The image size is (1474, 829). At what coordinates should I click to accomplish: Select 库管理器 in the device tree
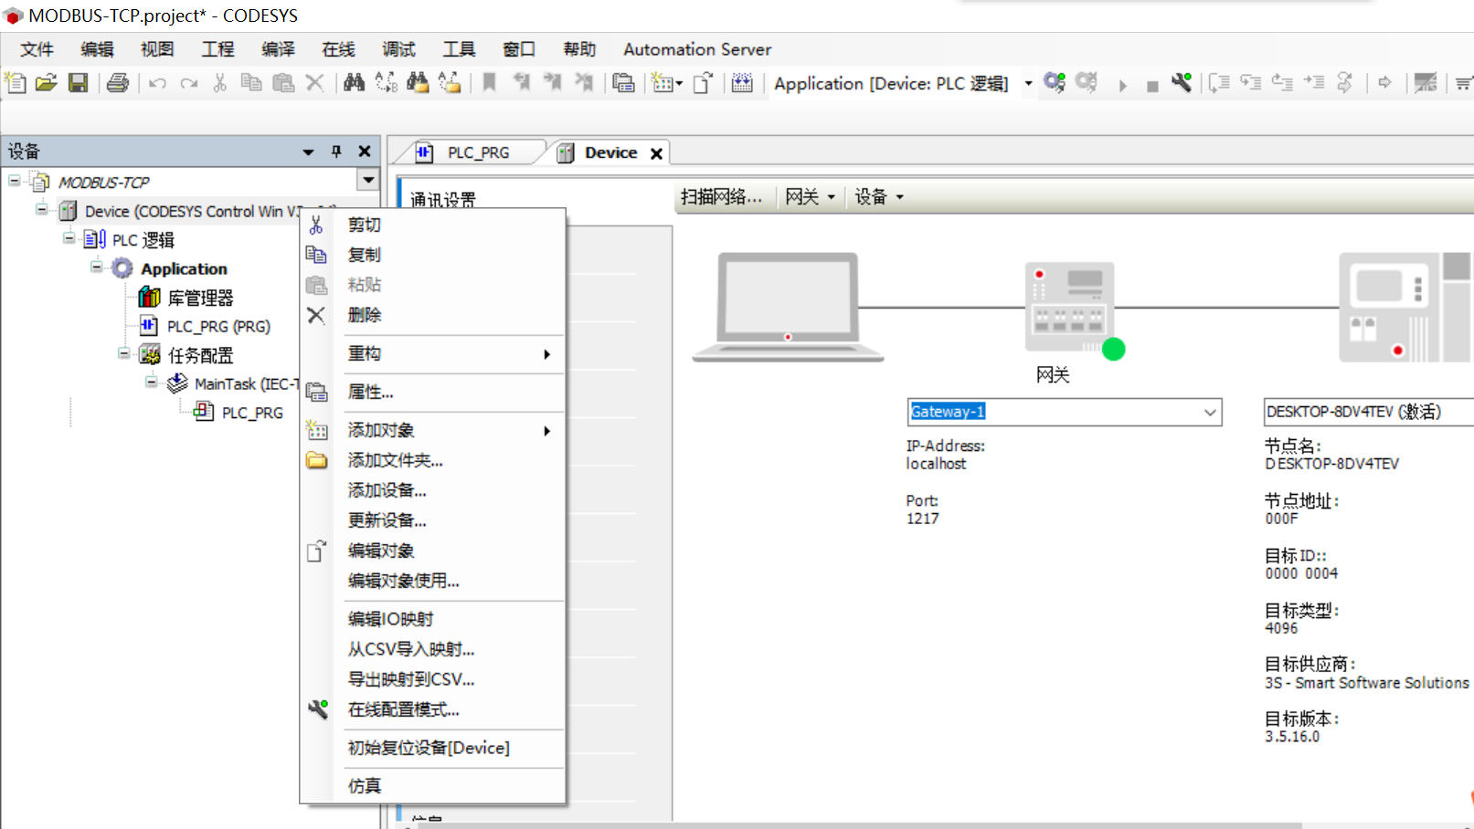(199, 298)
